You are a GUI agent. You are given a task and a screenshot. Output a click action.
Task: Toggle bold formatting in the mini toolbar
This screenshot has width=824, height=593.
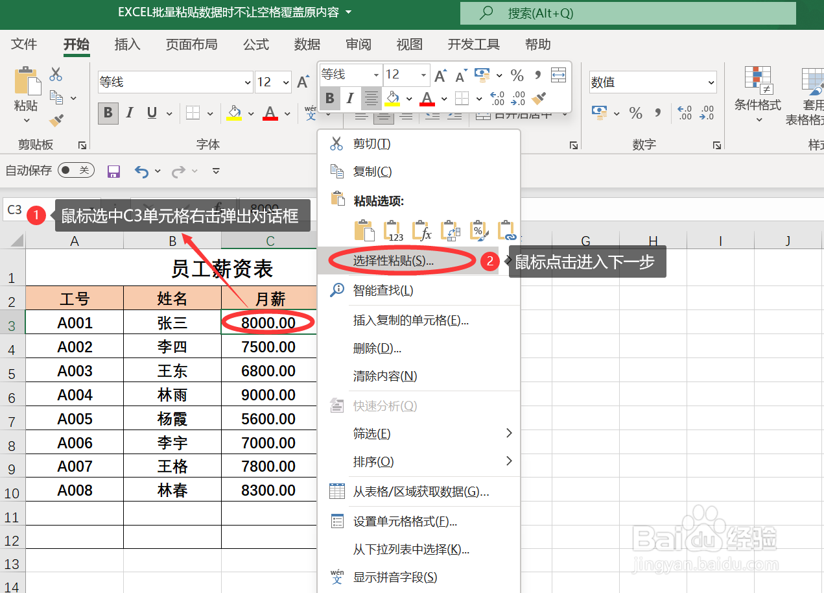click(329, 99)
